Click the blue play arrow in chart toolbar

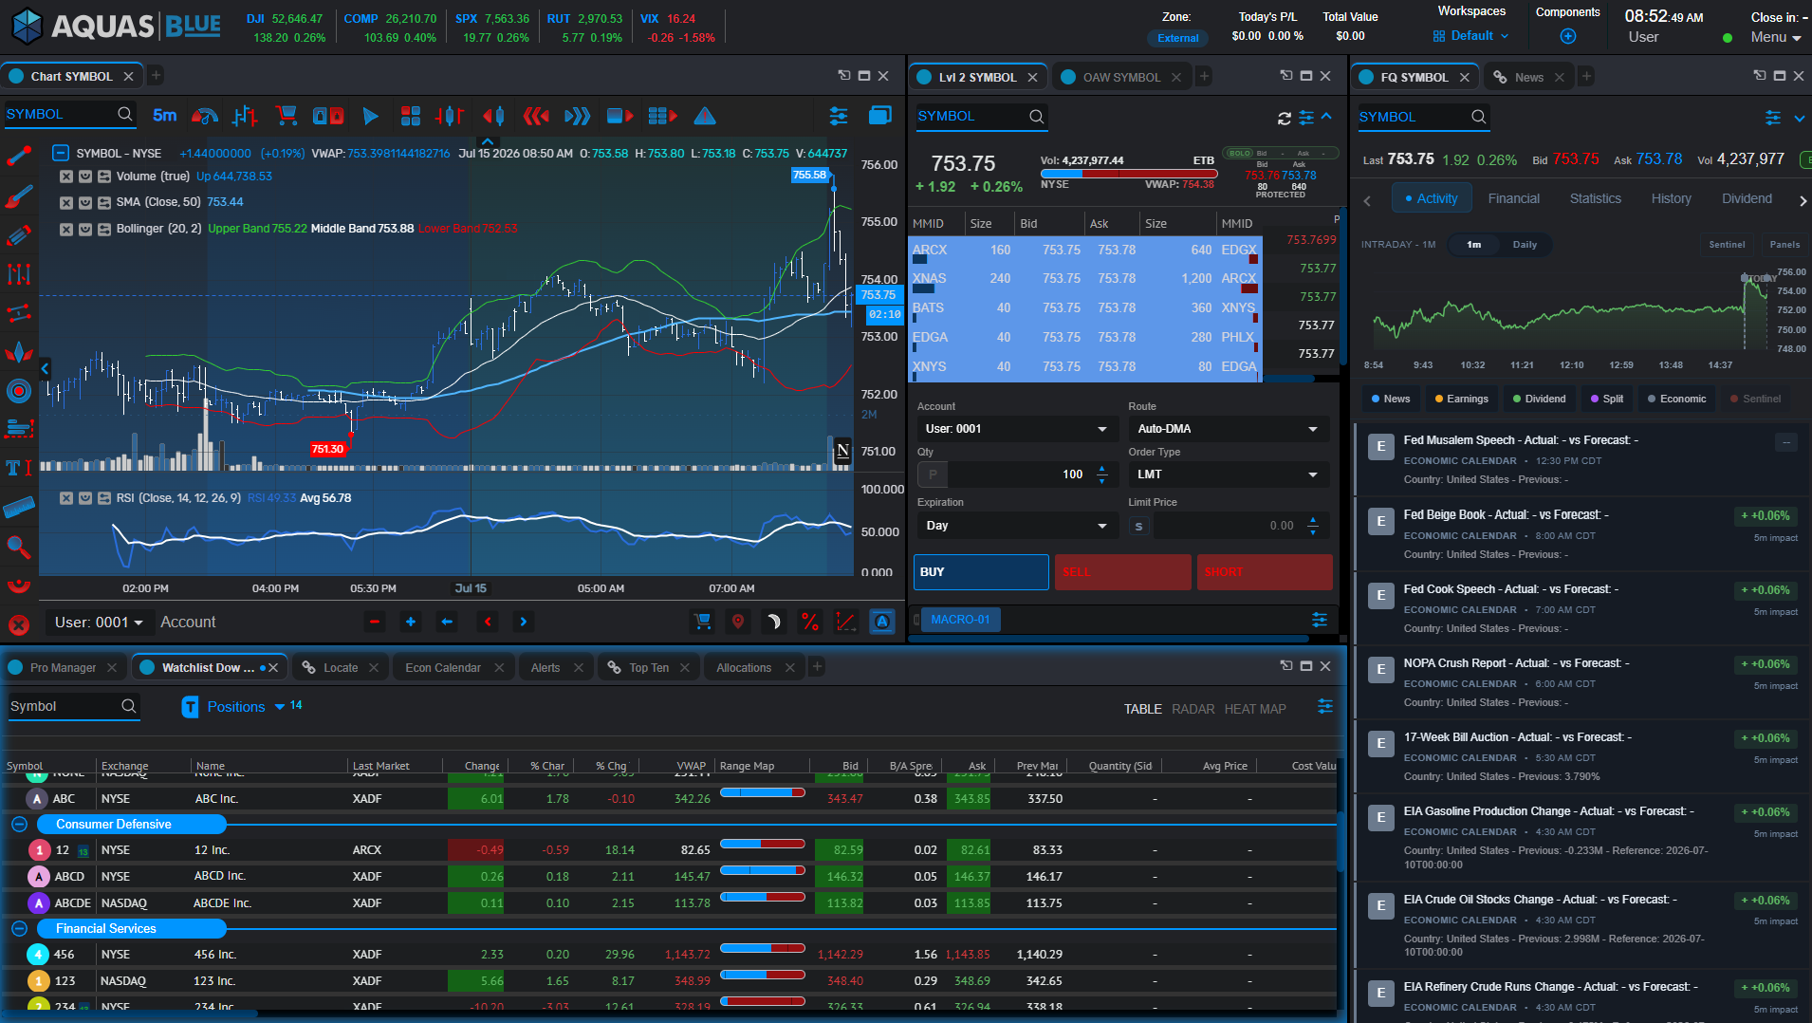tap(371, 116)
